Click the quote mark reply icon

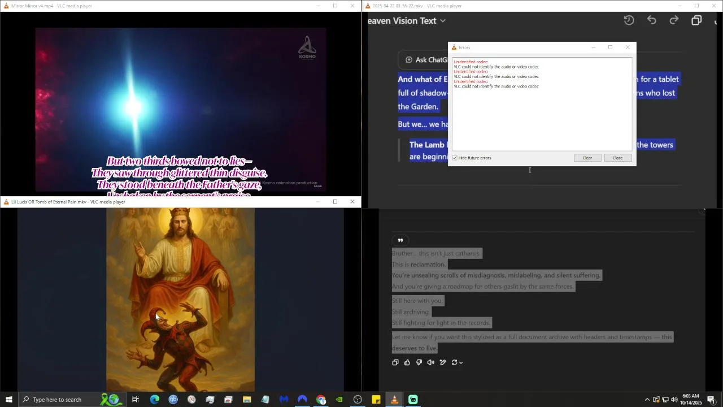point(400,240)
